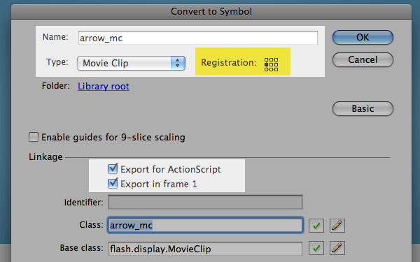Enable guides for 9-slice scaling checkbox
This screenshot has width=420, height=262.
coord(34,137)
